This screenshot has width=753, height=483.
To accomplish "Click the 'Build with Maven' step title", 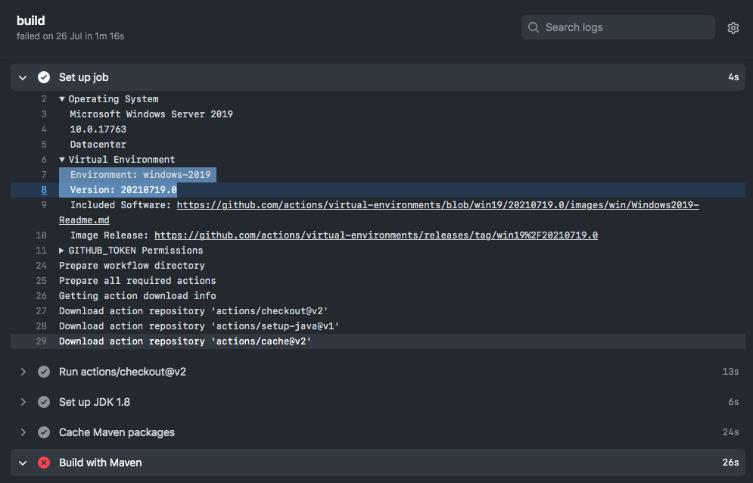I will pos(101,463).
